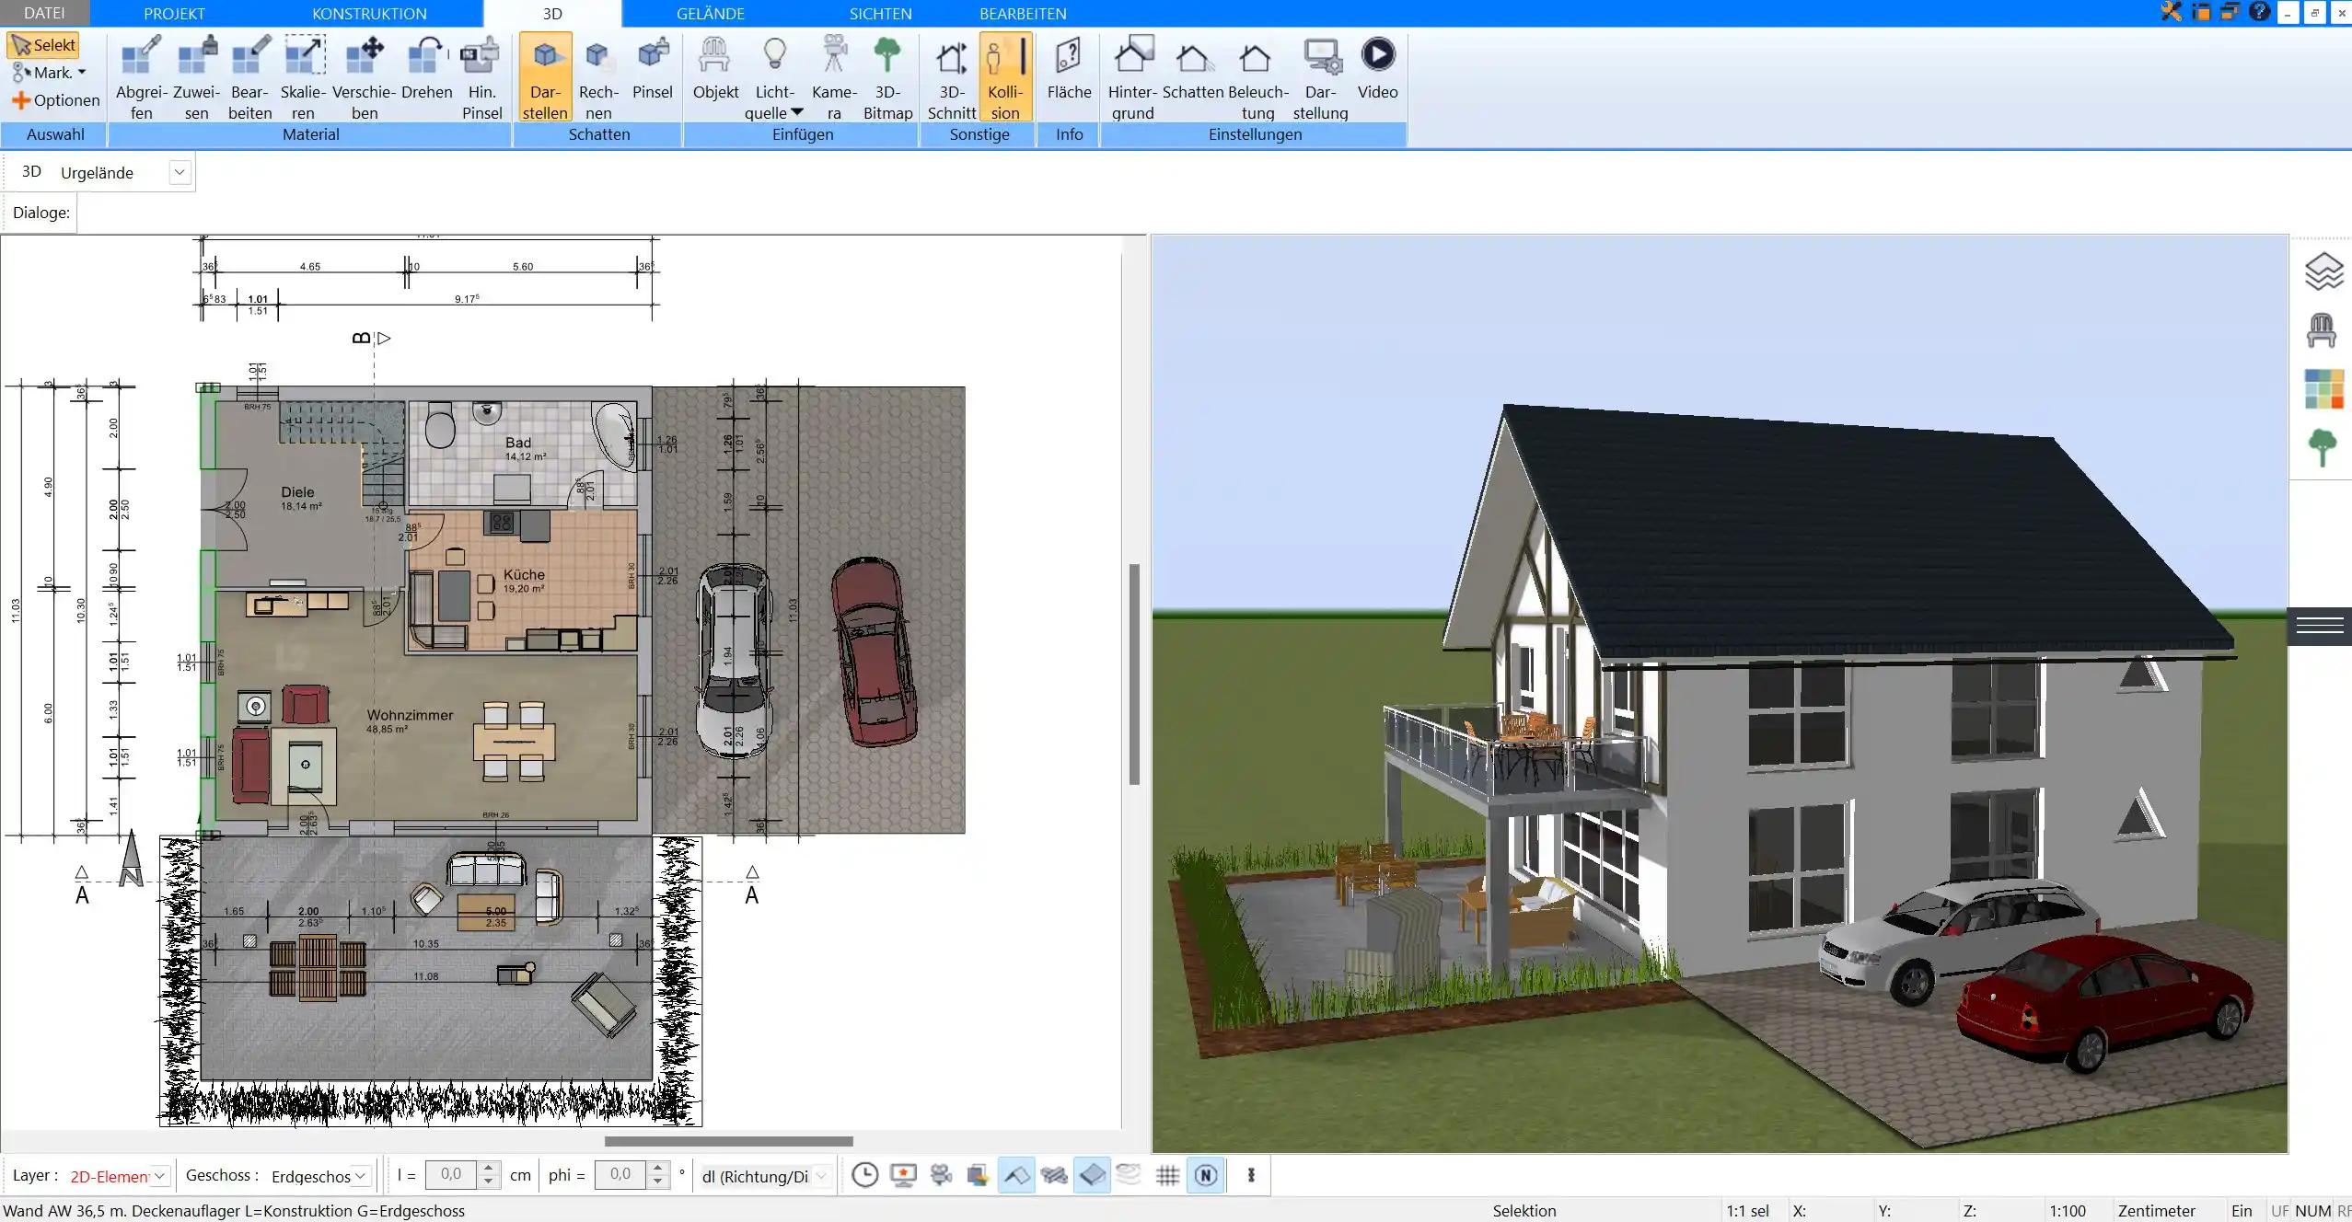Activate the Verschieben material move tool
Image resolution: width=2352 pixels, height=1222 pixels.
[365, 77]
